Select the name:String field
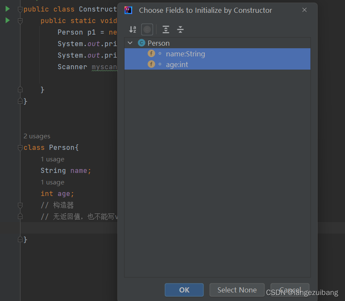Image resolution: width=345 pixels, height=301 pixels. pos(217,53)
